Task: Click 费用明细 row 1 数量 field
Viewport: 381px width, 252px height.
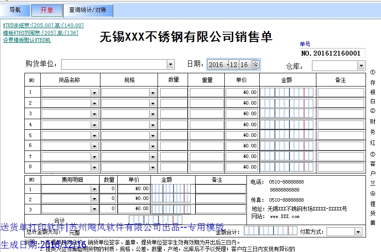Action: pyautogui.click(x=108, y=189)
